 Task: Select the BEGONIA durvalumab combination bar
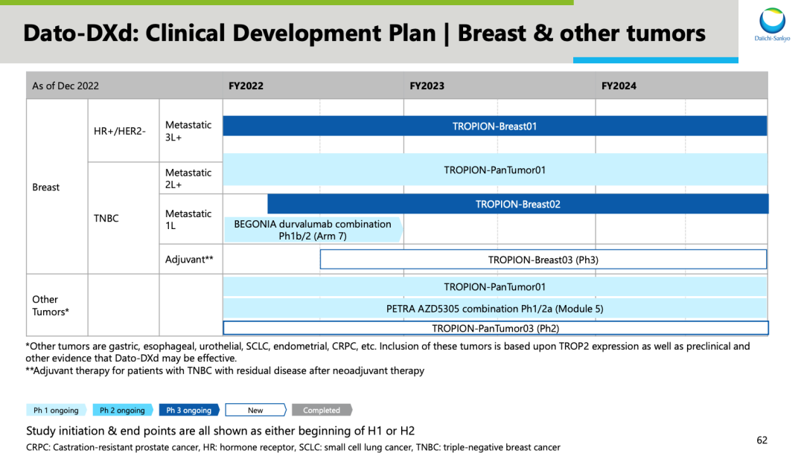click(x=313, y=230)
